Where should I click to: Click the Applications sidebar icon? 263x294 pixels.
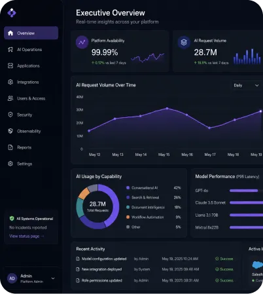point(10,65)
